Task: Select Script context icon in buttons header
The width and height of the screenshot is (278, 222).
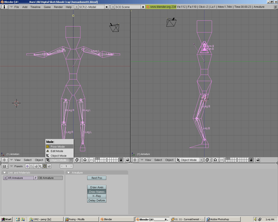Action: [x=32, y=166]
